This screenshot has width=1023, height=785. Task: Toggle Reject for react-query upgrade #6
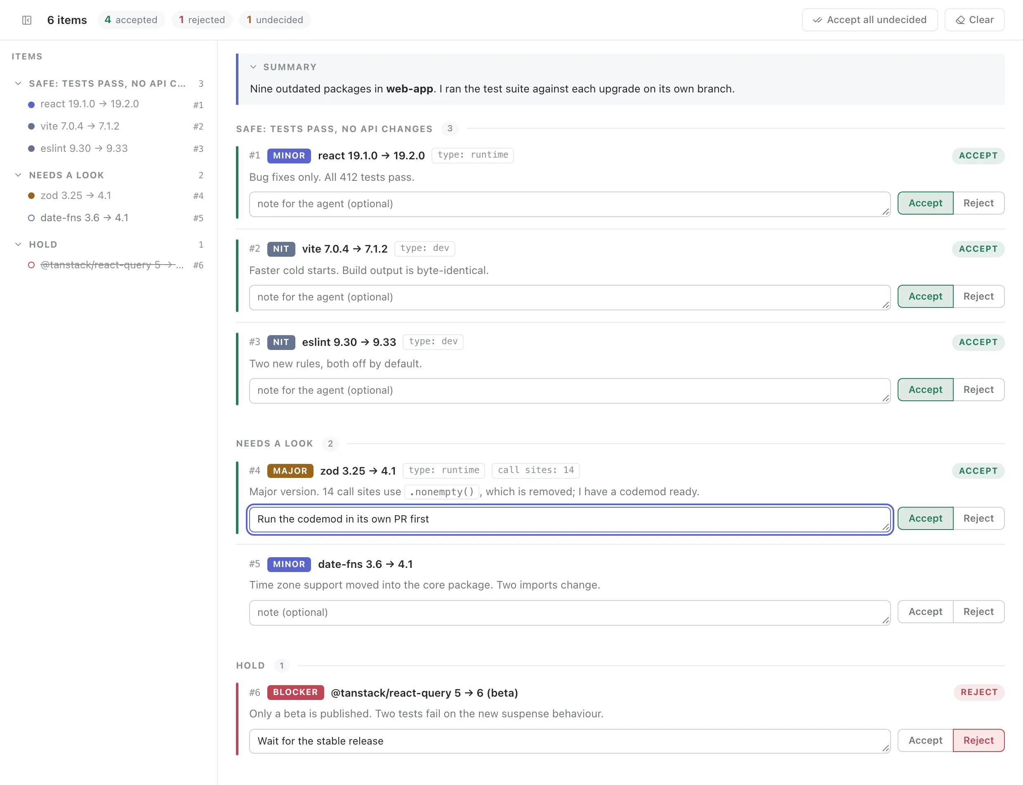[978, 740]
